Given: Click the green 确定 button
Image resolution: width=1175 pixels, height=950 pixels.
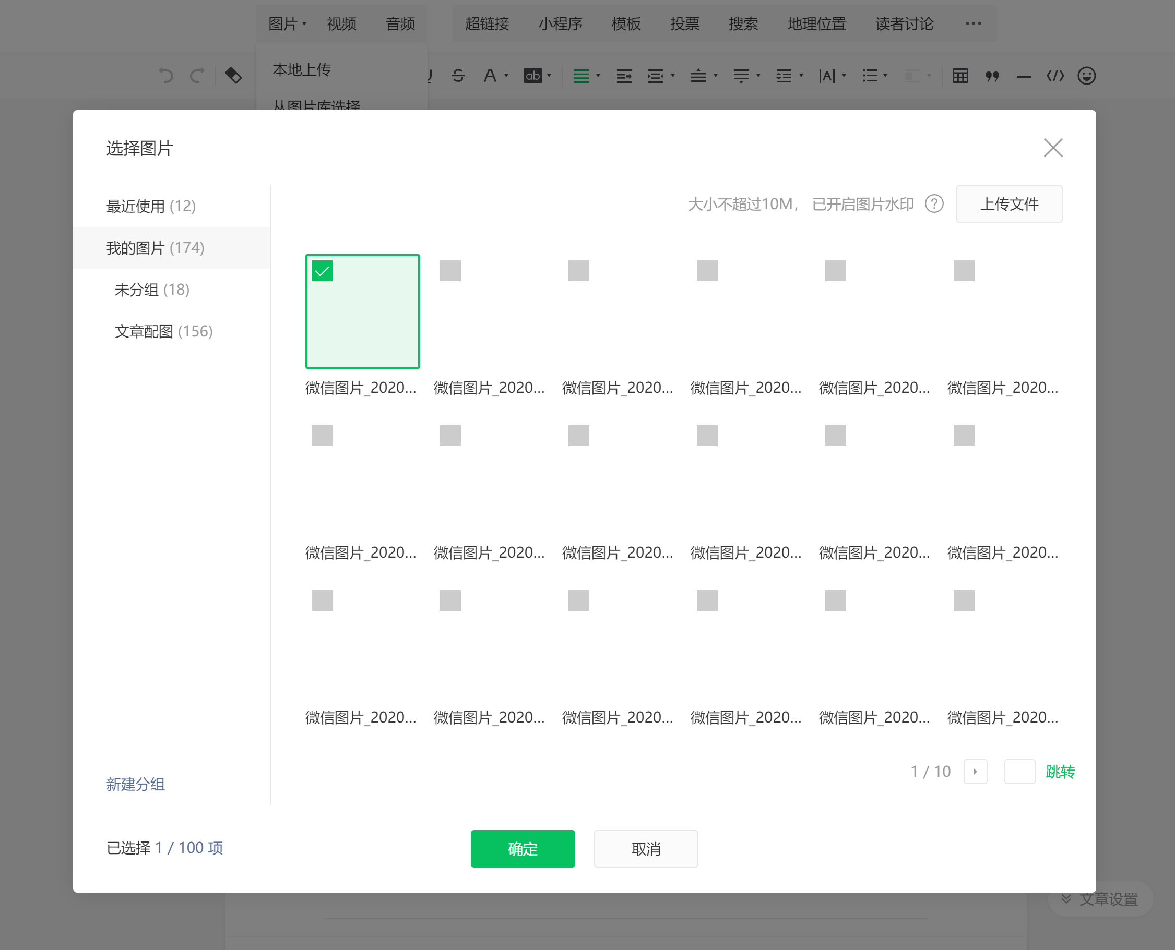Looking at the screenshot, I should (523, 848).
